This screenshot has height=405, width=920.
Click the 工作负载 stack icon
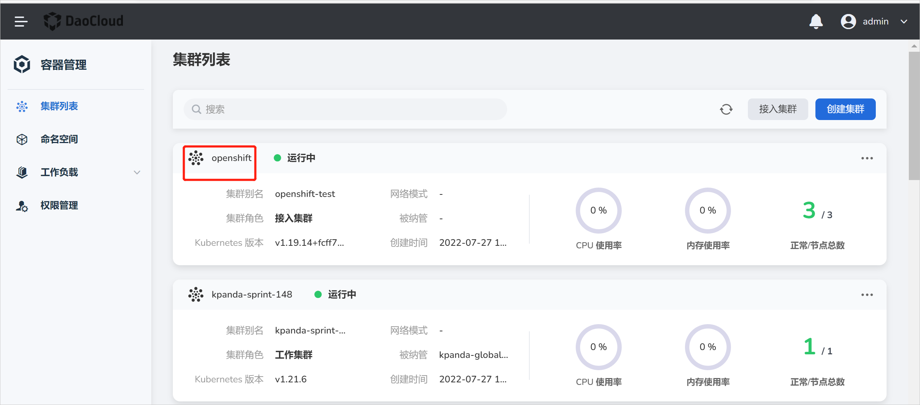pos(22,172)
